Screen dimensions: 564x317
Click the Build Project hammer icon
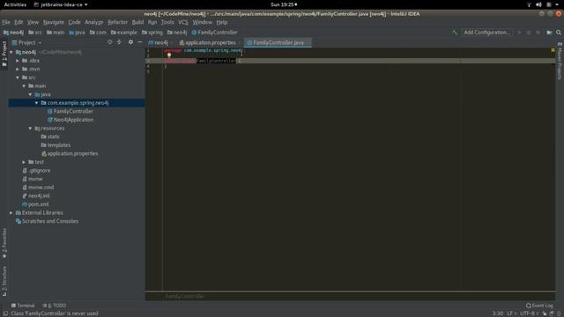coord(455,33)
